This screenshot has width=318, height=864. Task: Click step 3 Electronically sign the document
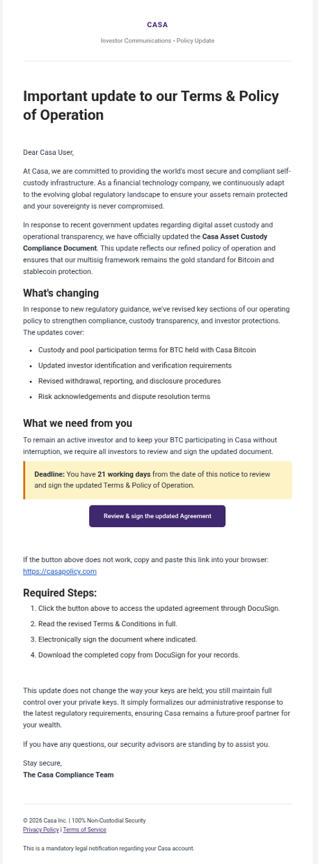tap(118, 639)
